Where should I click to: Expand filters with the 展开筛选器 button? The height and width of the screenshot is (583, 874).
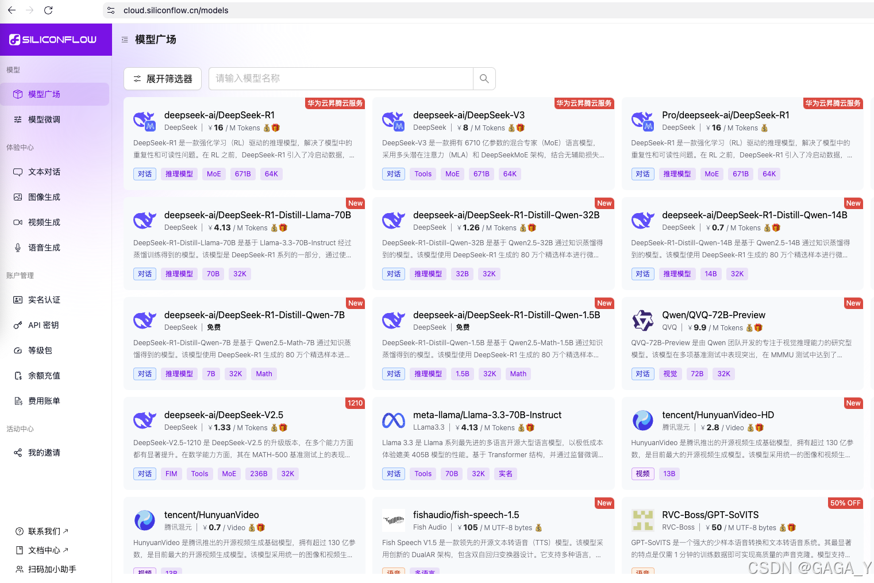[163, 79]
